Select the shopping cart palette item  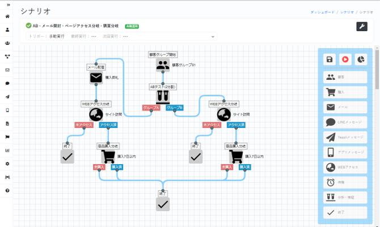(x=345, y=92)
